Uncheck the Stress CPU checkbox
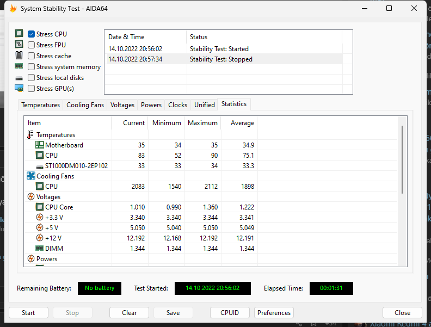 [x=32, y=34]
